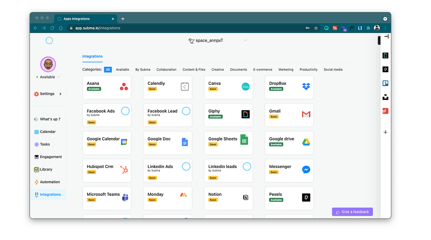Open Library in sidebar

pos(48,170)
